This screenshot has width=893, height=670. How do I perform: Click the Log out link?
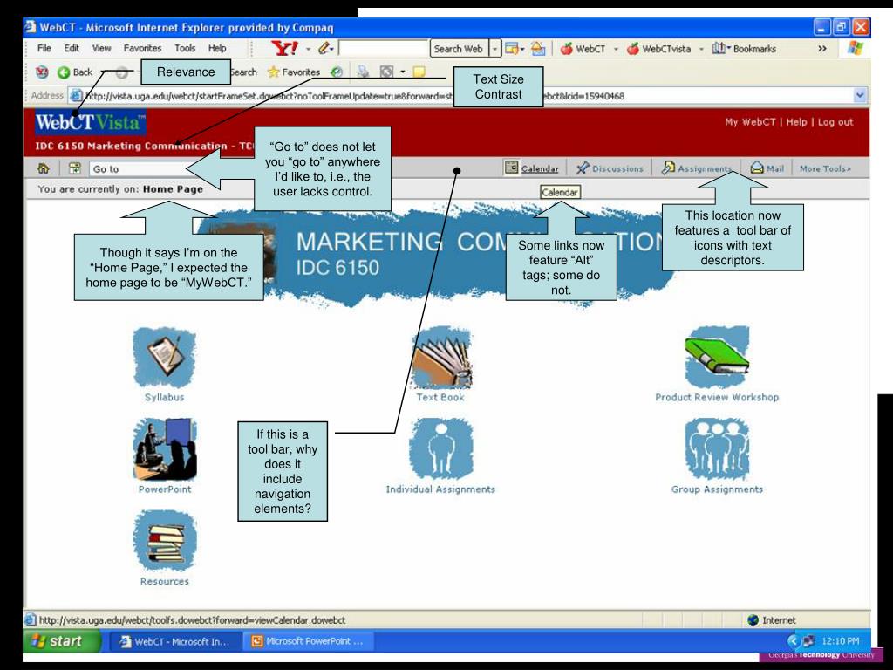[x=835, y=122]
